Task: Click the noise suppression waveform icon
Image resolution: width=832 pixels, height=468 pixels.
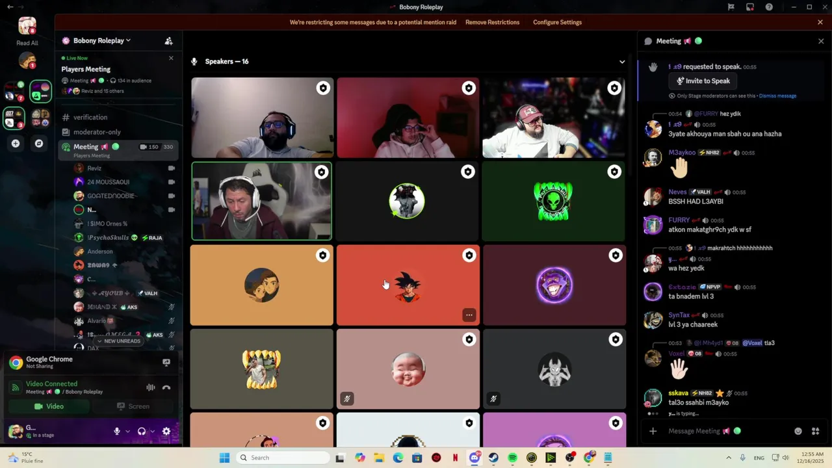Action: (150, 387)
